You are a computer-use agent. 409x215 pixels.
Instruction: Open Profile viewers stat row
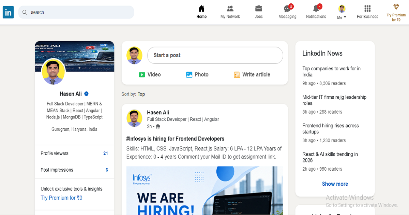(x=74, y=154)
